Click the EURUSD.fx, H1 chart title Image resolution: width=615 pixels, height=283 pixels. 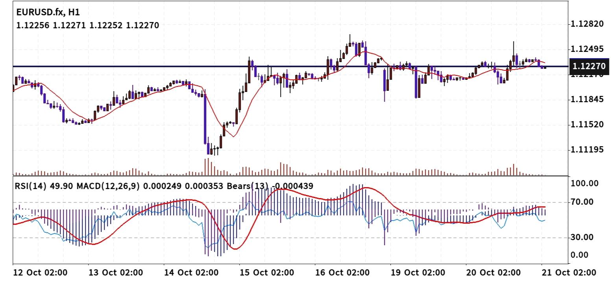(48, 13)
